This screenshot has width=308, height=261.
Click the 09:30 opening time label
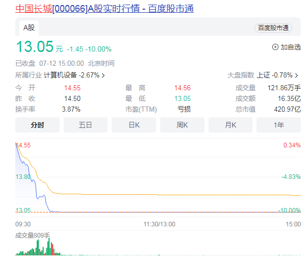(23, 224)
